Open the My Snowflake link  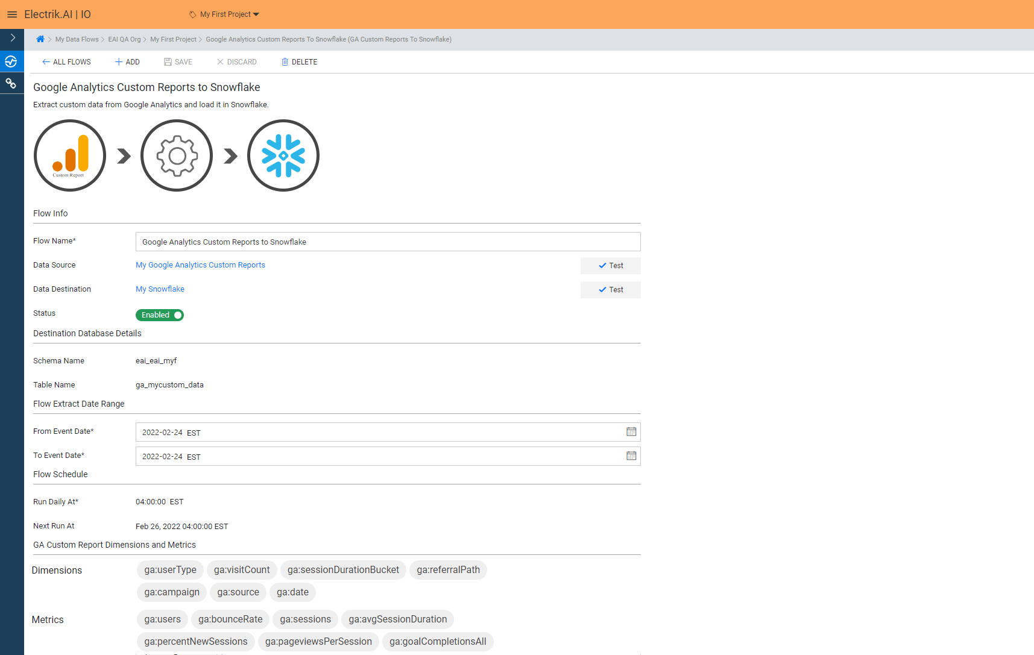point(160,289)
